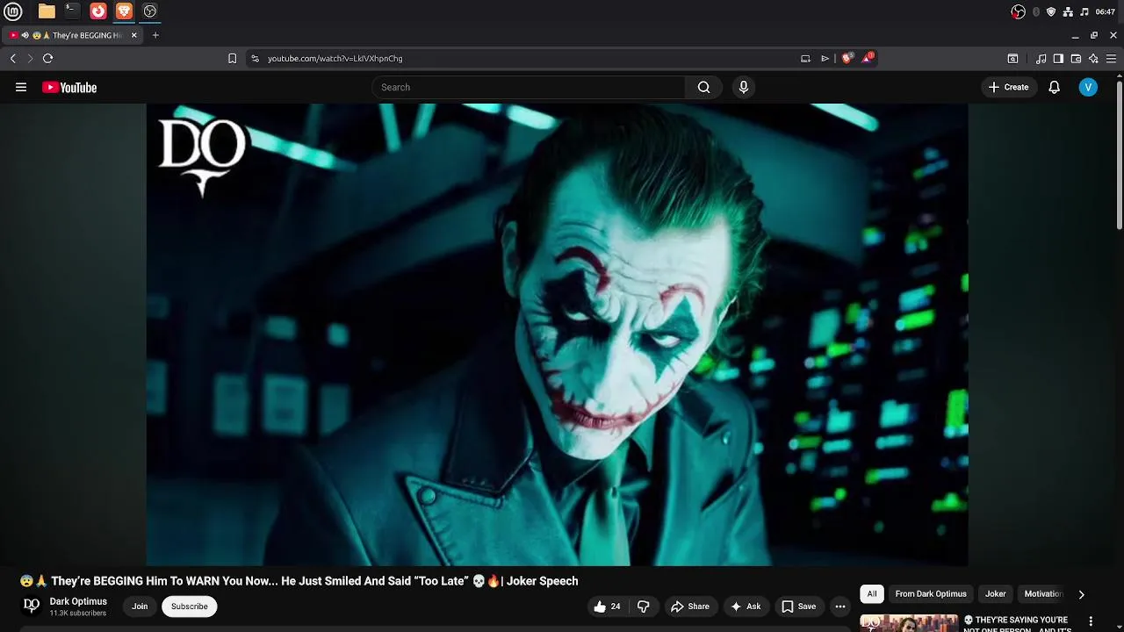This screenshot has height=632, width=1124.
Task: Dislike this video
Action: click(x=644, y=607)
